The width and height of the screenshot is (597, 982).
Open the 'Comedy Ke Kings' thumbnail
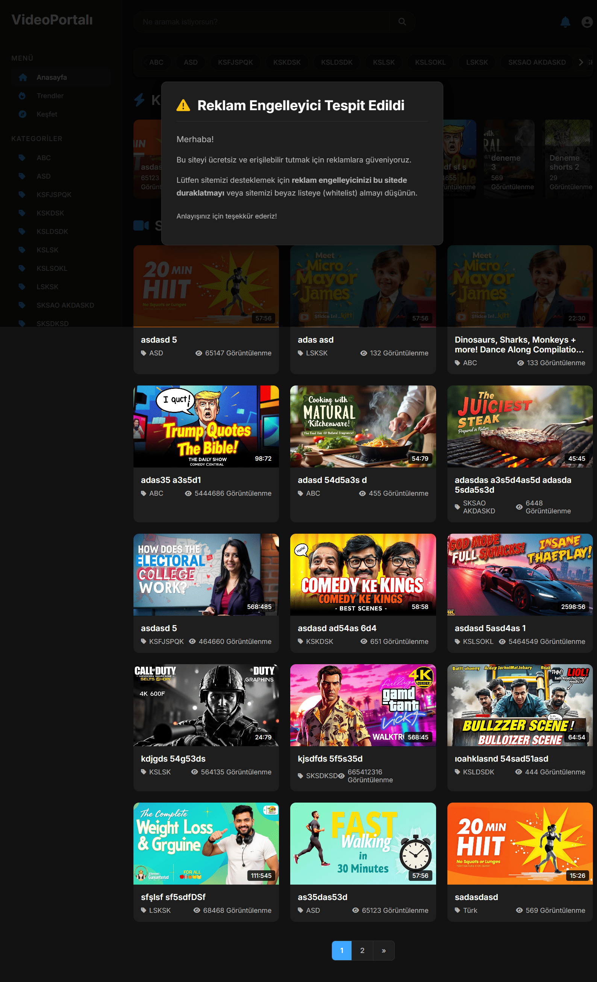[x=363, y=575]
